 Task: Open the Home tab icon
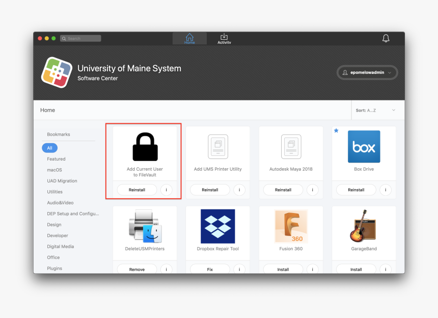click(189, 39)
